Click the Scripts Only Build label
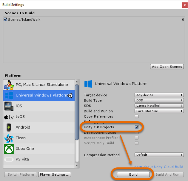188x181 pixels. coord(99,143)
